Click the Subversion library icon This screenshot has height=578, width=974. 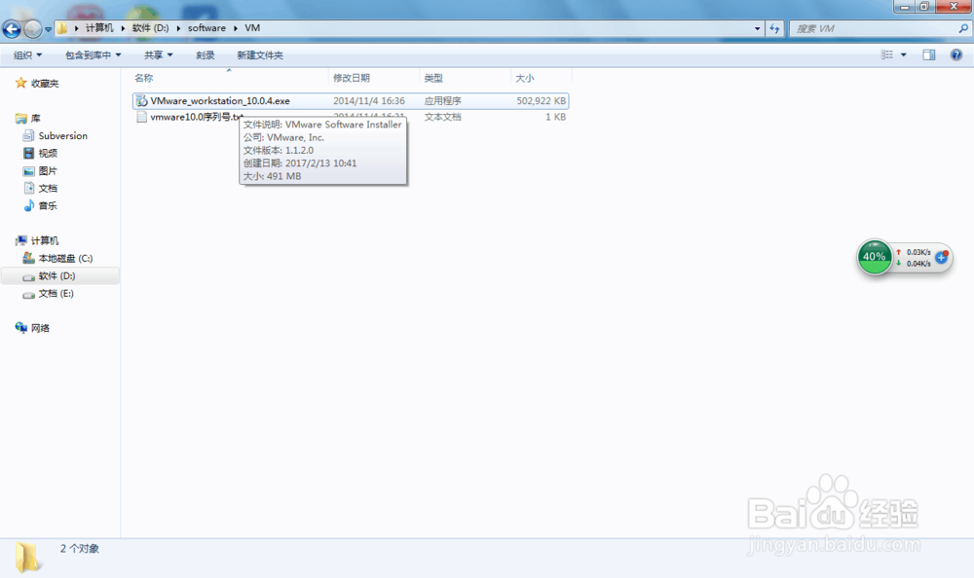[28, 135]
